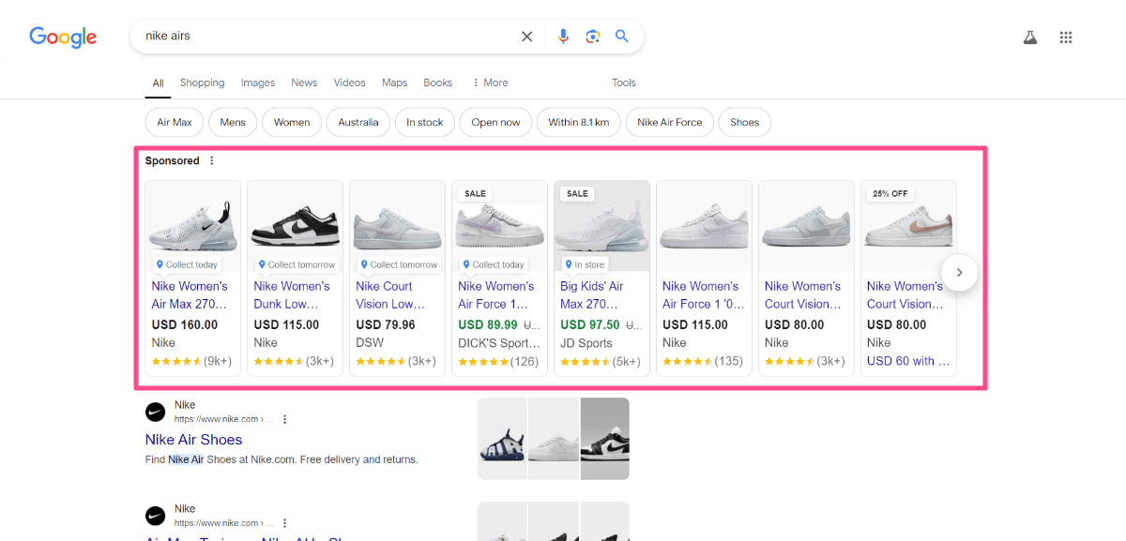
Task: Open the DSW Nike Court Vision Low image
Action: (x=398, y=226)
